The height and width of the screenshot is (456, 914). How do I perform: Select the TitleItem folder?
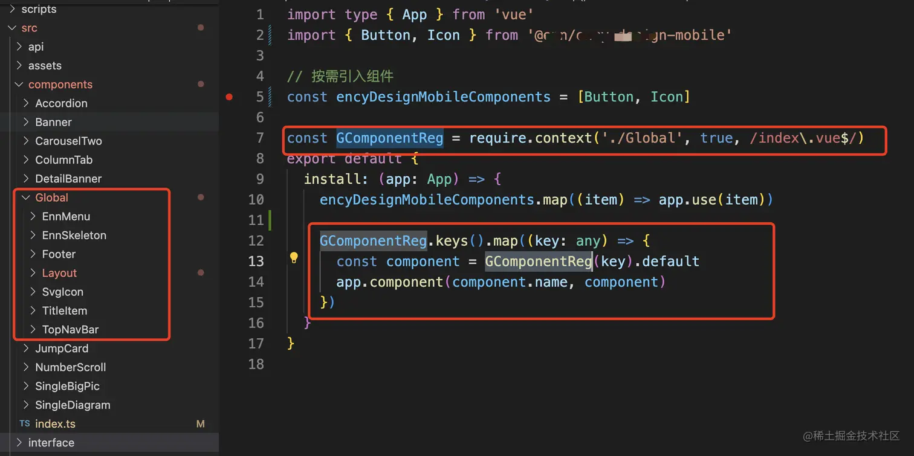[x=64, y=311]
